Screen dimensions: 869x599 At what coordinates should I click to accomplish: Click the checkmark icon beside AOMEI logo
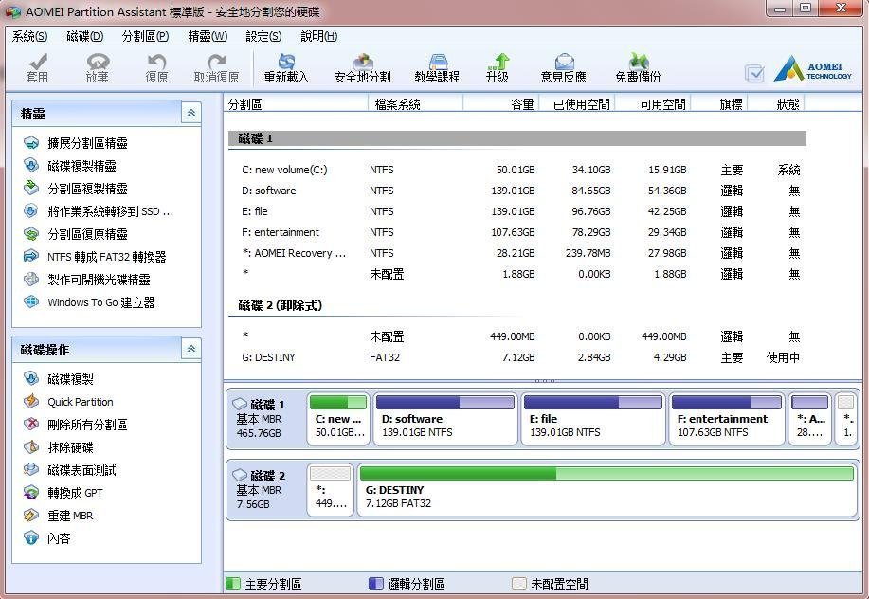click(754, 73)
